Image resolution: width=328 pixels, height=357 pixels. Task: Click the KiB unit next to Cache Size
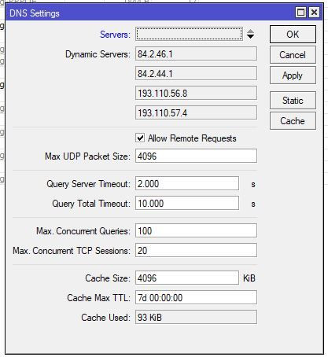(x=249, y=278)
